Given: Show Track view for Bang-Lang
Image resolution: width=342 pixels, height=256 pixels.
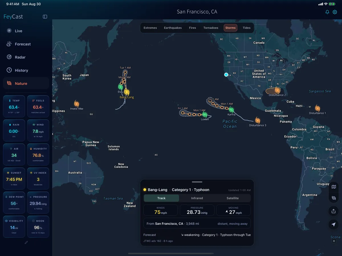Looking at the screenshot, I should pyautogui.click(x=162, y=198).
